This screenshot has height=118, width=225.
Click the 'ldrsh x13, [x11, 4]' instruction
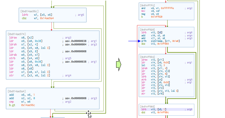(x=154, y=68)
